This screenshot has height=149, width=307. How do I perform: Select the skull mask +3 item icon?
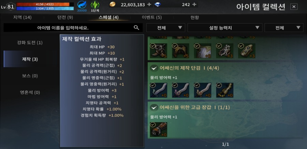click(224, 51)
